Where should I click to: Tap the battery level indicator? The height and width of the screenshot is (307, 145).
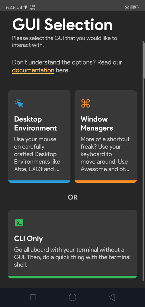tap(134, 8)
